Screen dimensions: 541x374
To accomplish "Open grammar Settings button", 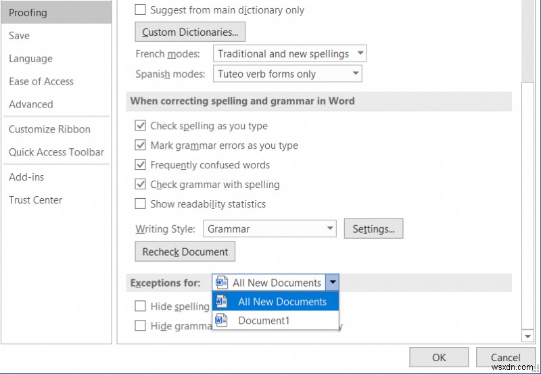I will pyautogui.click(x=374, y=229).
